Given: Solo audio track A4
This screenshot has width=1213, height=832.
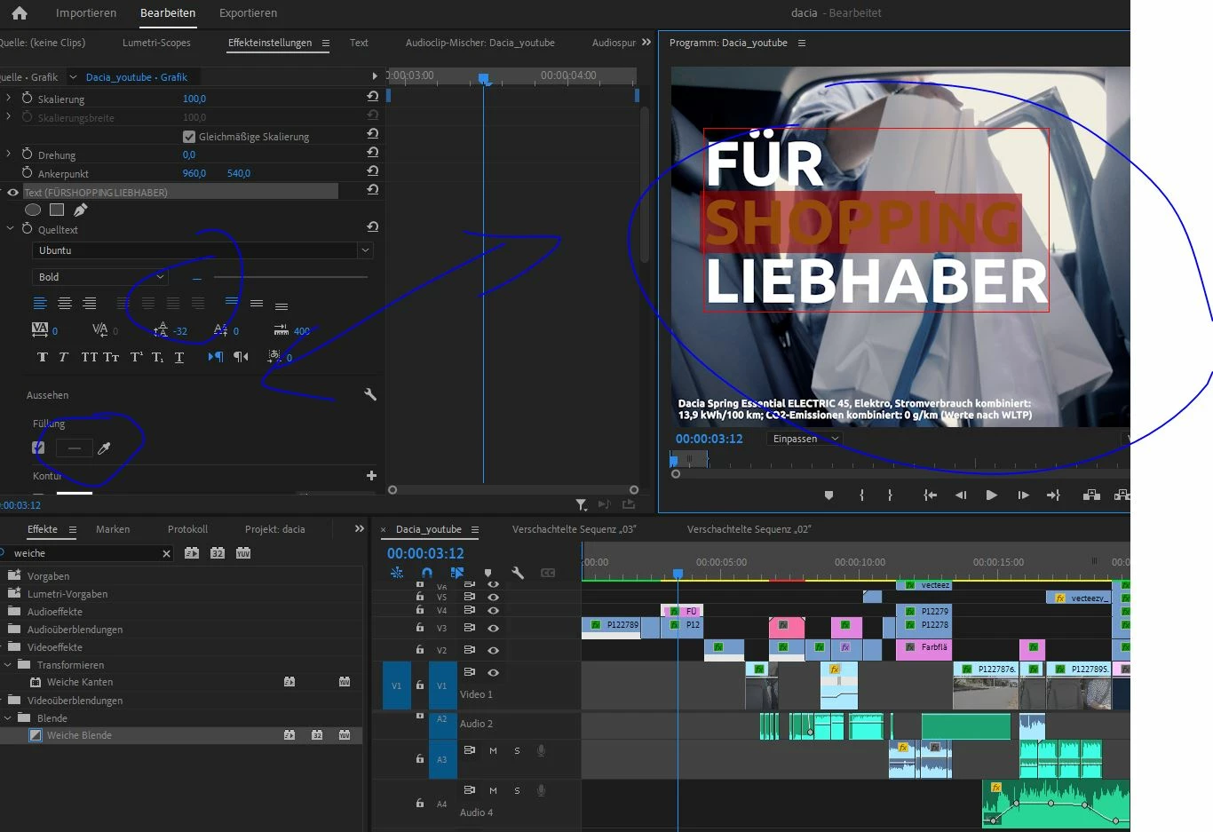Looking at the screenshot, I should click(517, 790).
